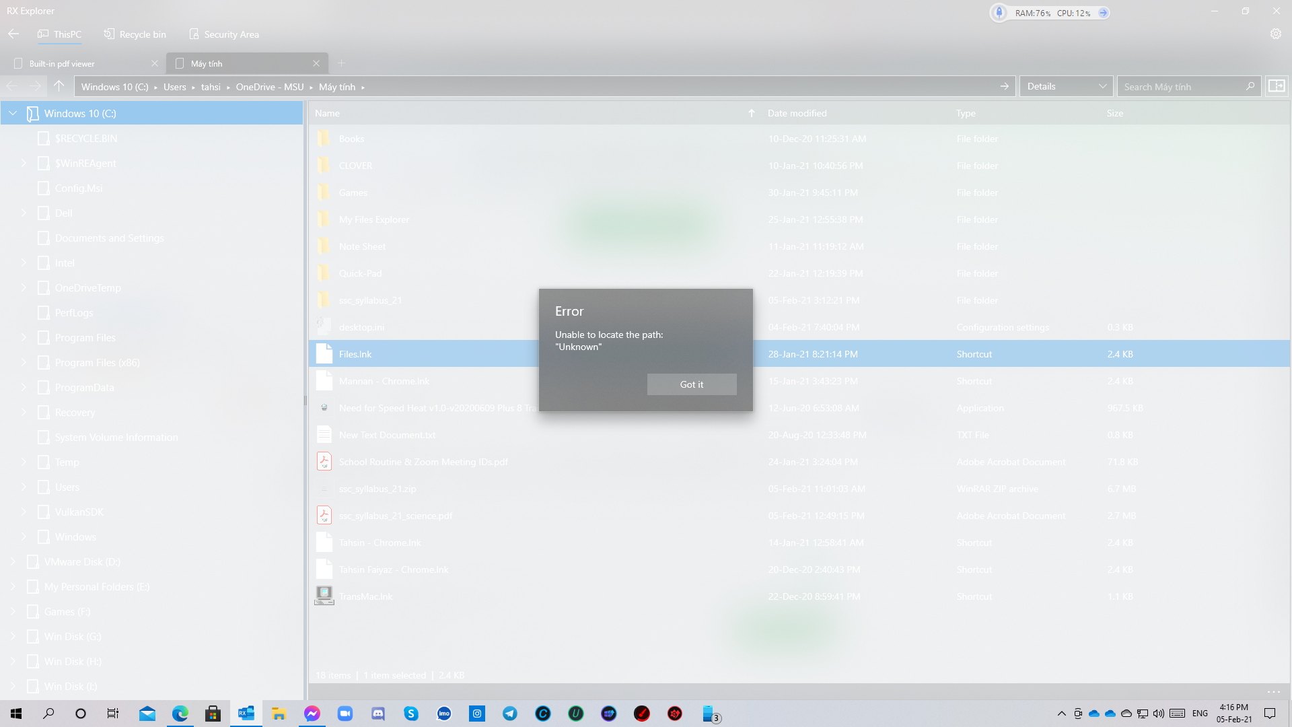Screen dimensions: 1292x727
Task: Select the ThisPC navigation item
Action: tap(60, 34)
